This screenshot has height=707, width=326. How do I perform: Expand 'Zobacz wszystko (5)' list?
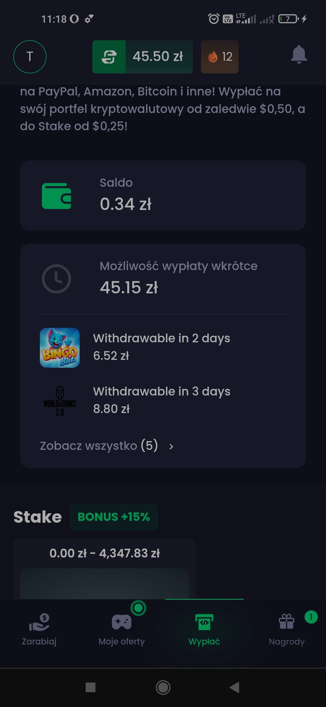pos(99,446)
